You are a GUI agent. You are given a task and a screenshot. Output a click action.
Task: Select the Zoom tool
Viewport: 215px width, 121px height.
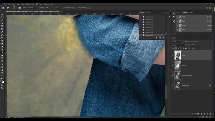[2, 73]
